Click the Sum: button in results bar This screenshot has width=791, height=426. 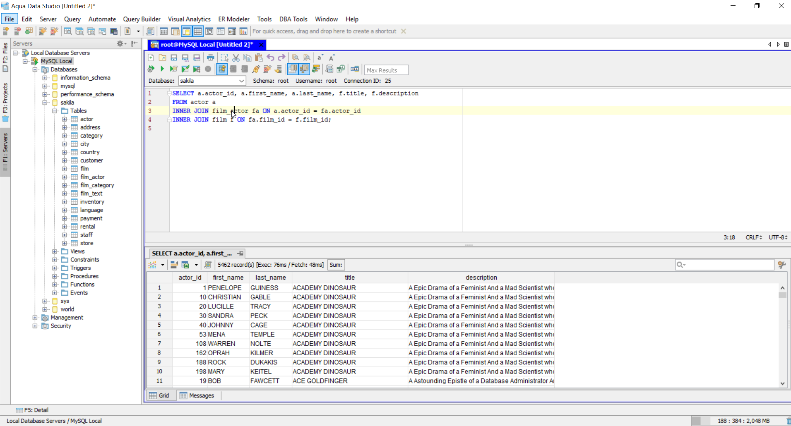click(336, 265)
